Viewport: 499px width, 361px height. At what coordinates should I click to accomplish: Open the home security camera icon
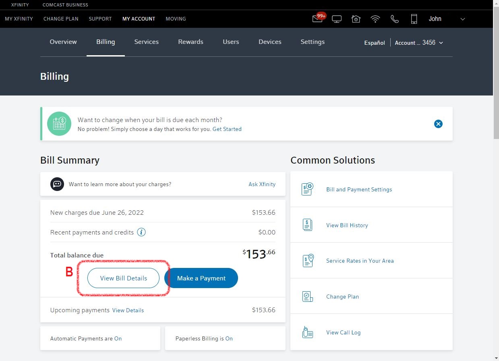click(356, 19)
